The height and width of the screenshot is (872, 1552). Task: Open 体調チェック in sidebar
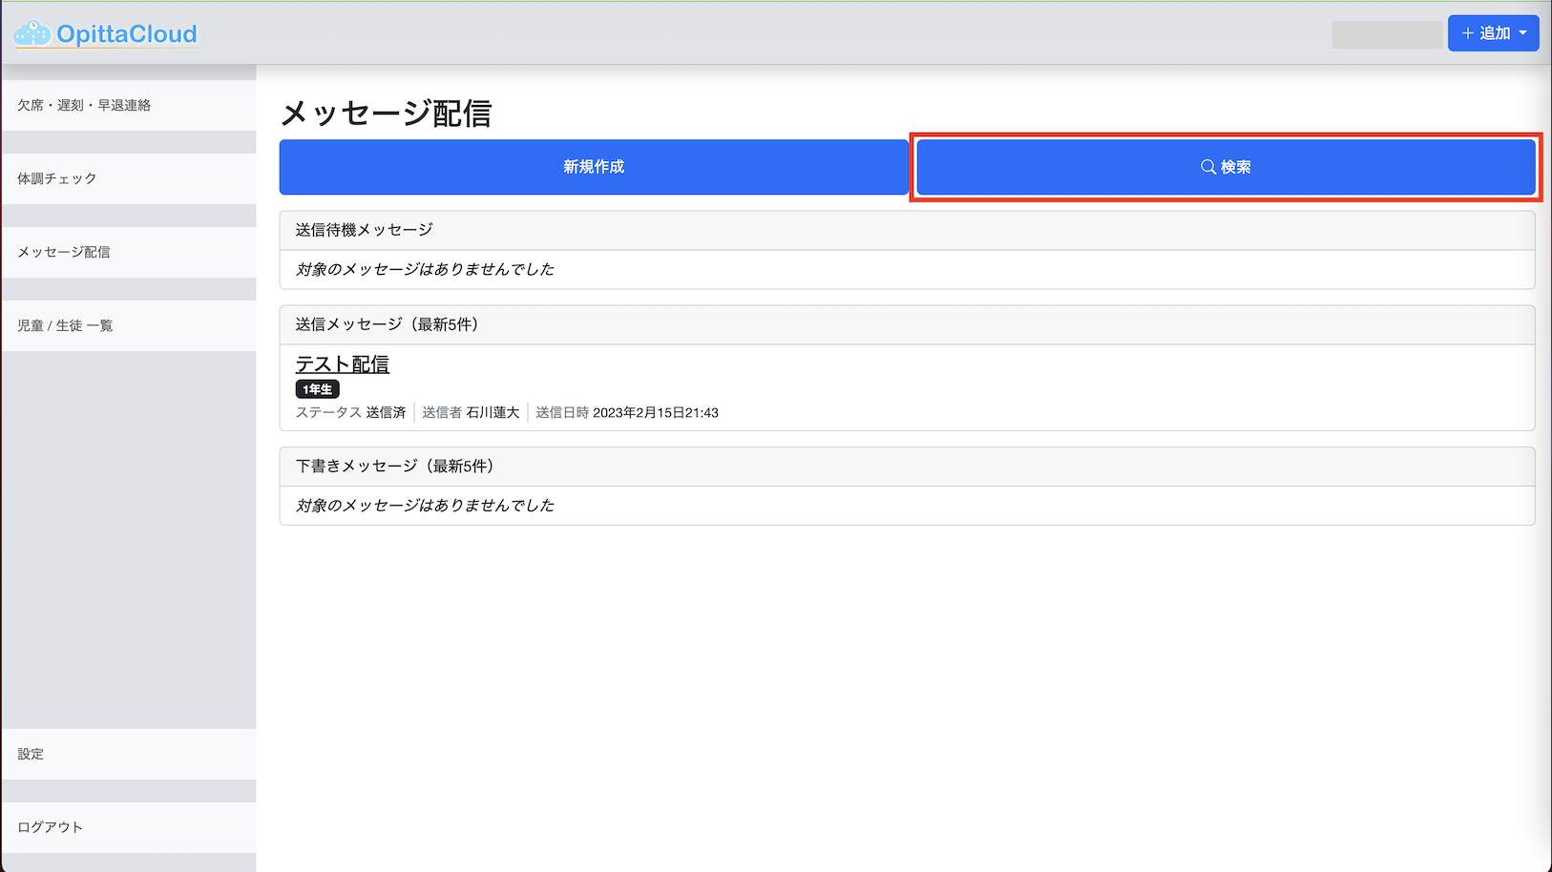(x=129, y=178)
